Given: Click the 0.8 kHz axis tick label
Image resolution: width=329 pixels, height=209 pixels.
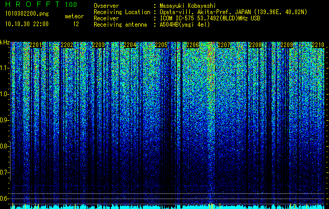Looking at the screenshot, I should click(4, 146).
